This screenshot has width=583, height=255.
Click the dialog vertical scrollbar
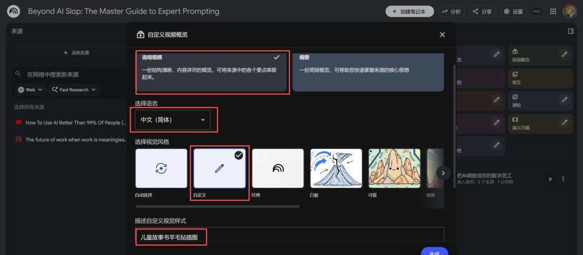click(453, 126)
